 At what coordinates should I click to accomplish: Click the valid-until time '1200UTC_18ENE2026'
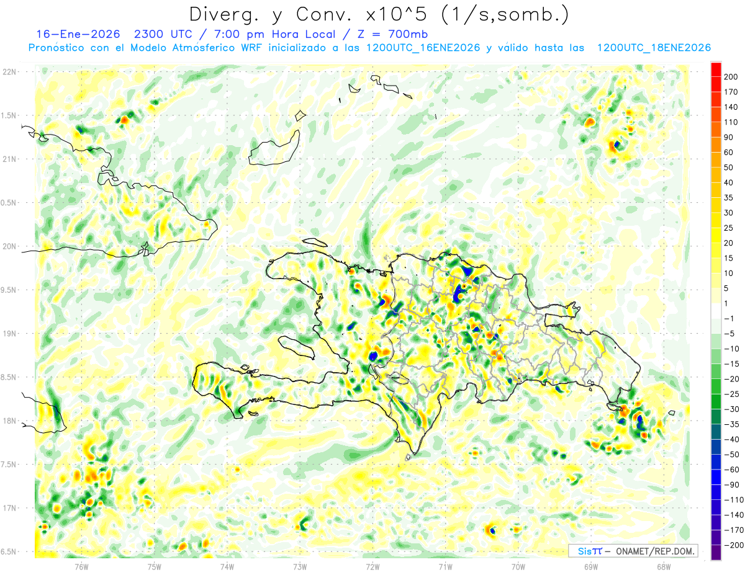653,48
